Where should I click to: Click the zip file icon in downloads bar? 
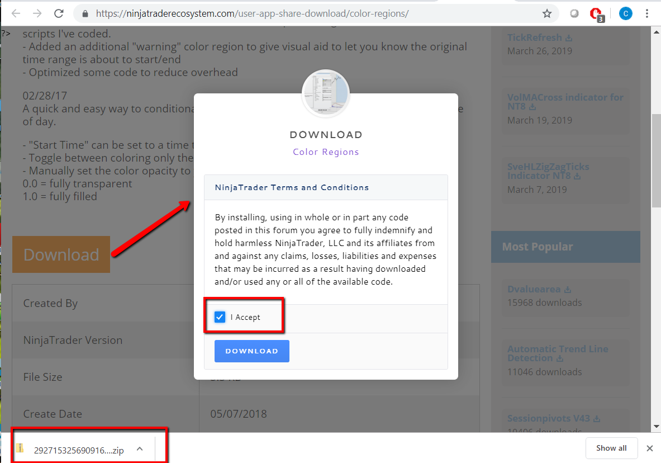click(20, 448)
